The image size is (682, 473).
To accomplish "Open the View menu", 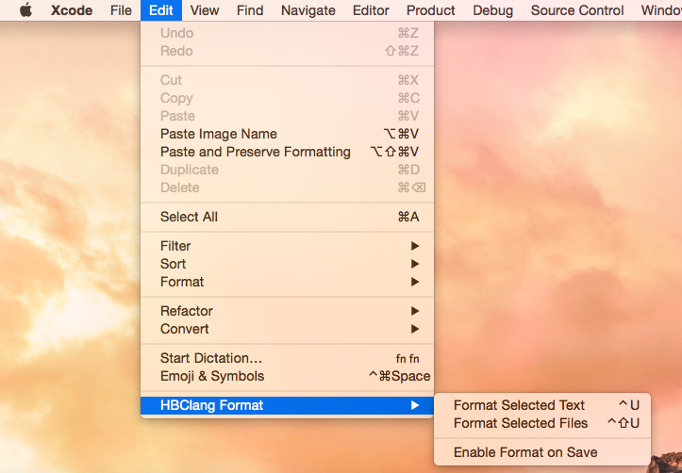I will 205,10.
